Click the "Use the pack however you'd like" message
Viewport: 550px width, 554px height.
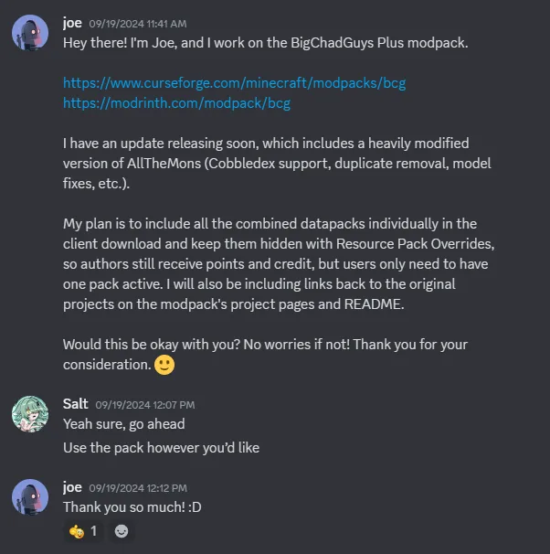pos(161,447)
